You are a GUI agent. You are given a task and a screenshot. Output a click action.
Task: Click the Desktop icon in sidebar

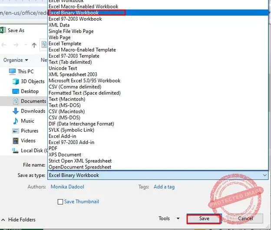(16, 91)
